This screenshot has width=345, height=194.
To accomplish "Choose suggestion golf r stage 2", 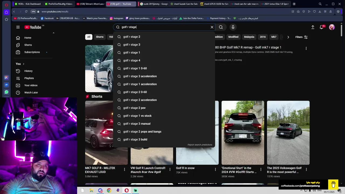I will click(164, 37).
